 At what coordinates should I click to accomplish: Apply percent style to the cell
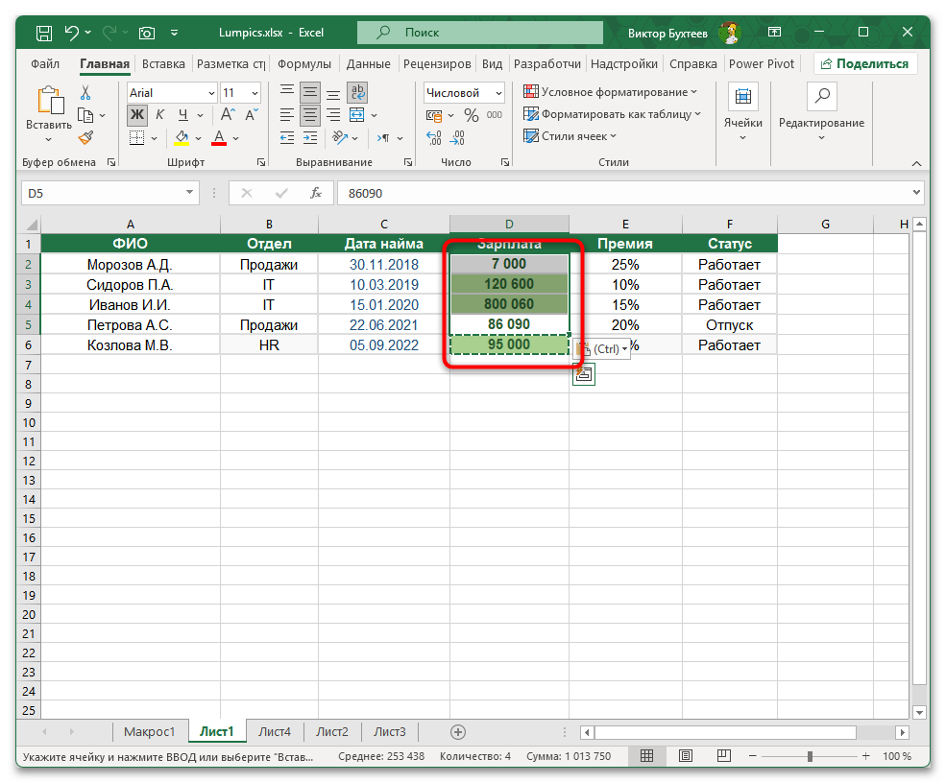point(472,115)
